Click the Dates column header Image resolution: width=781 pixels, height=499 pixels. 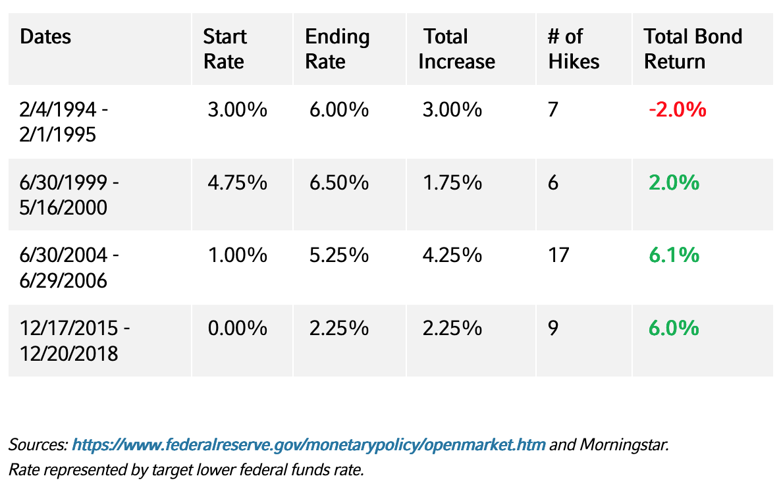pyautogui.click(x=45, y=37)
